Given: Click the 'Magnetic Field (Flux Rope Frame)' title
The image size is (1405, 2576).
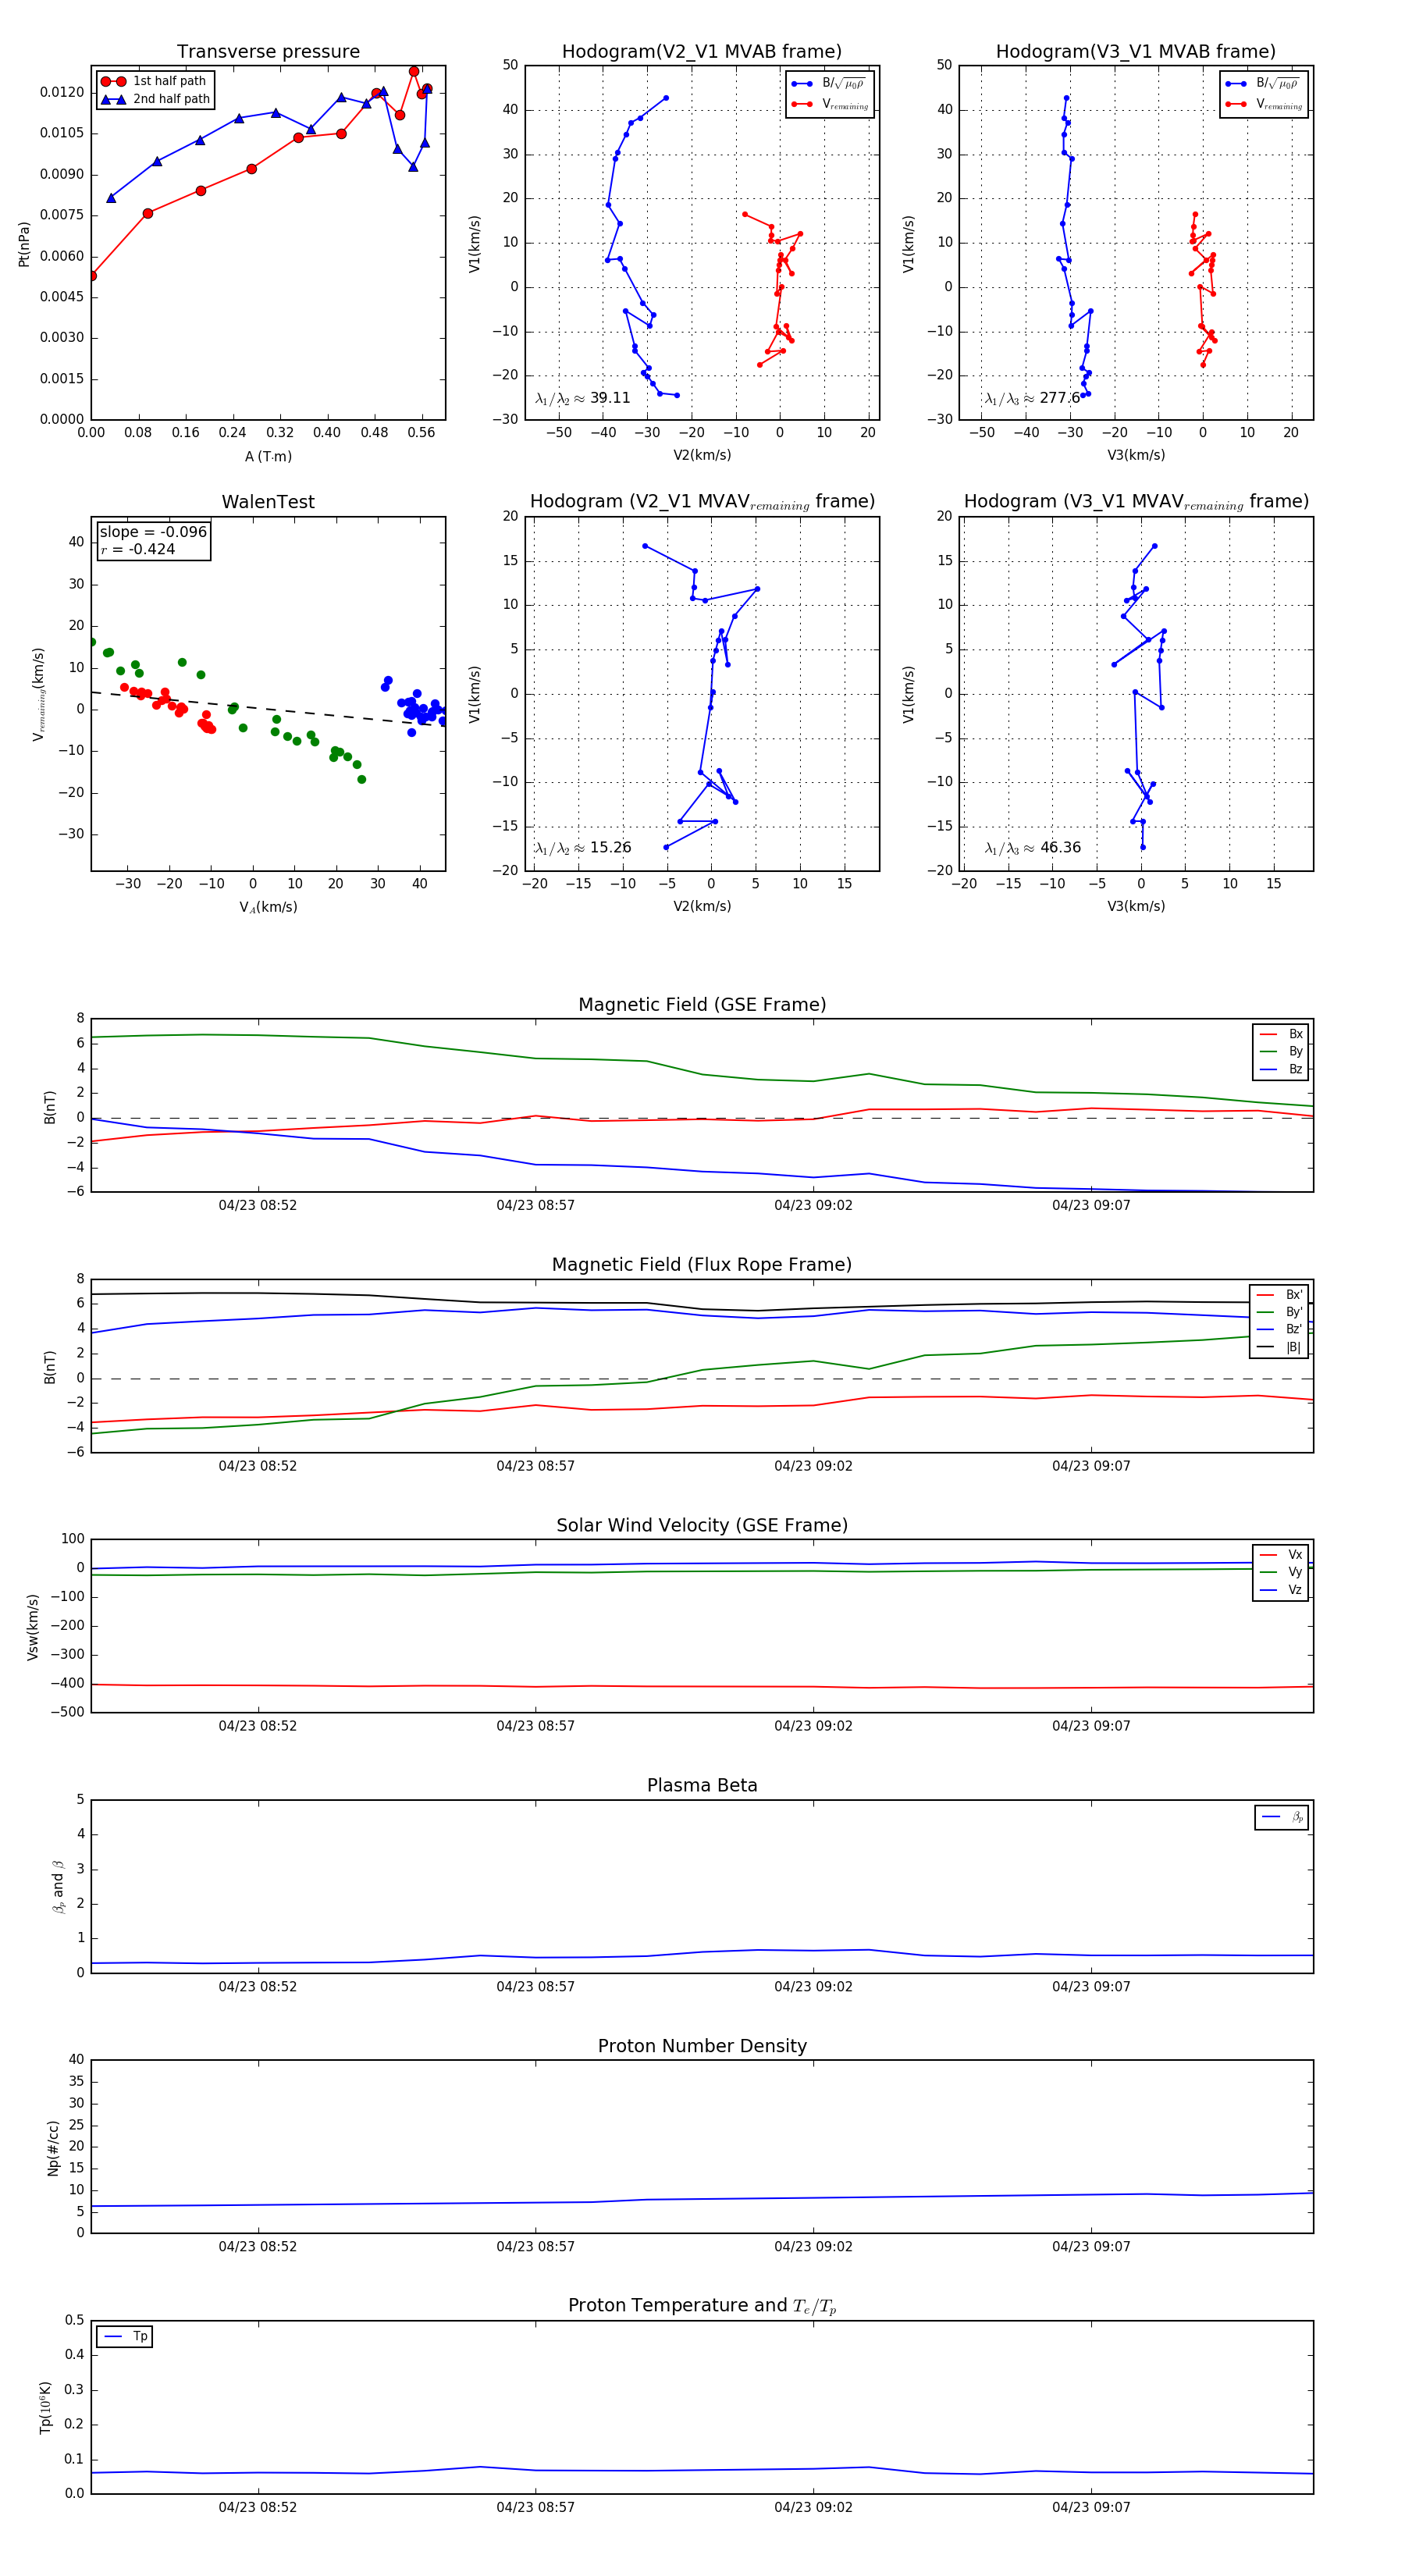Looking at the screenshot, I should tap(702, 1265).
